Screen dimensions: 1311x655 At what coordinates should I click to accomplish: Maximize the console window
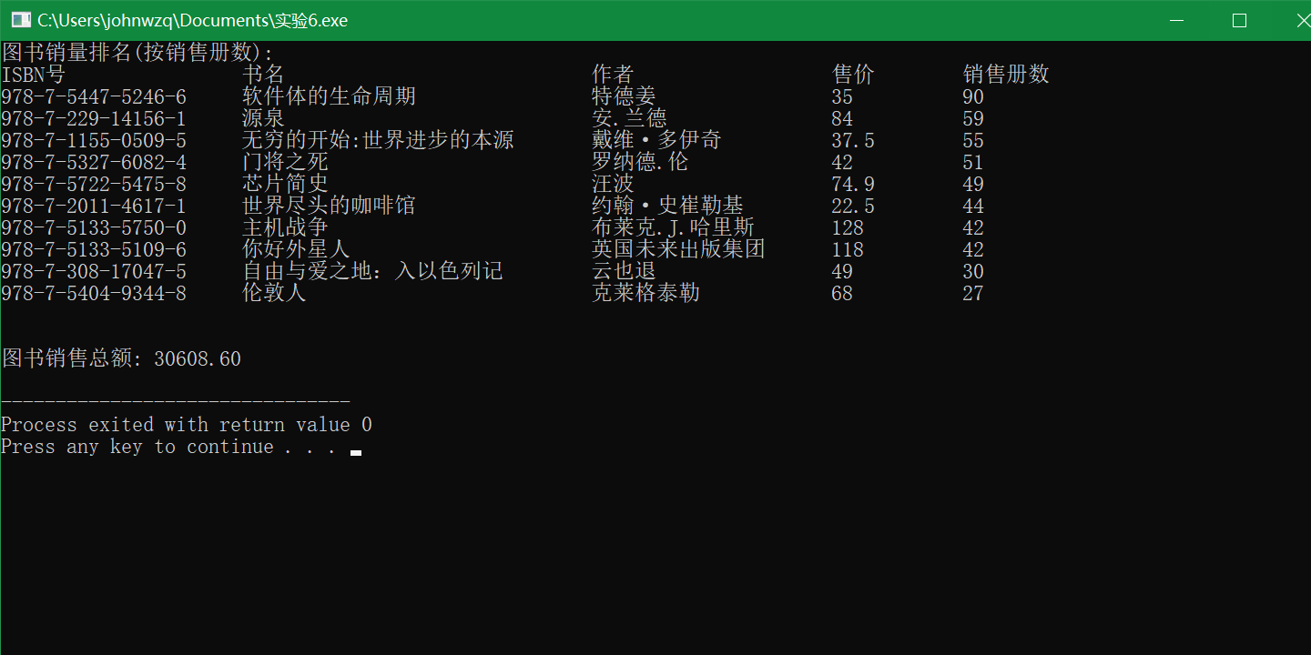[x=1239, y=19]
